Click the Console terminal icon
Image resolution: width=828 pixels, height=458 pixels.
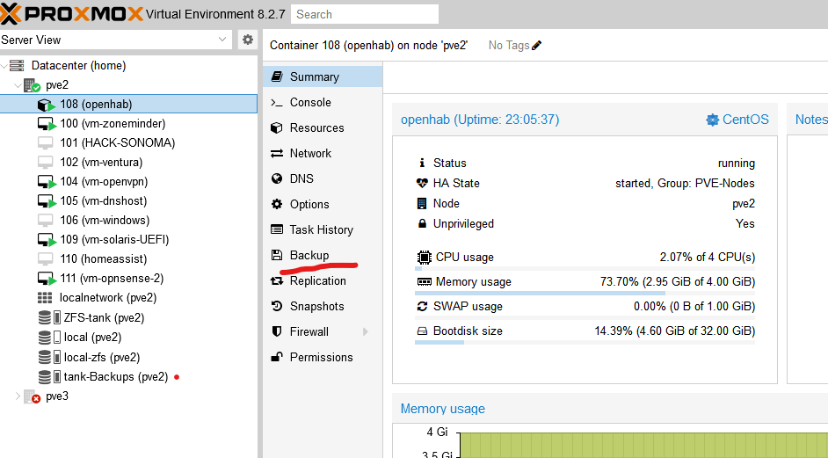(277, 103)
